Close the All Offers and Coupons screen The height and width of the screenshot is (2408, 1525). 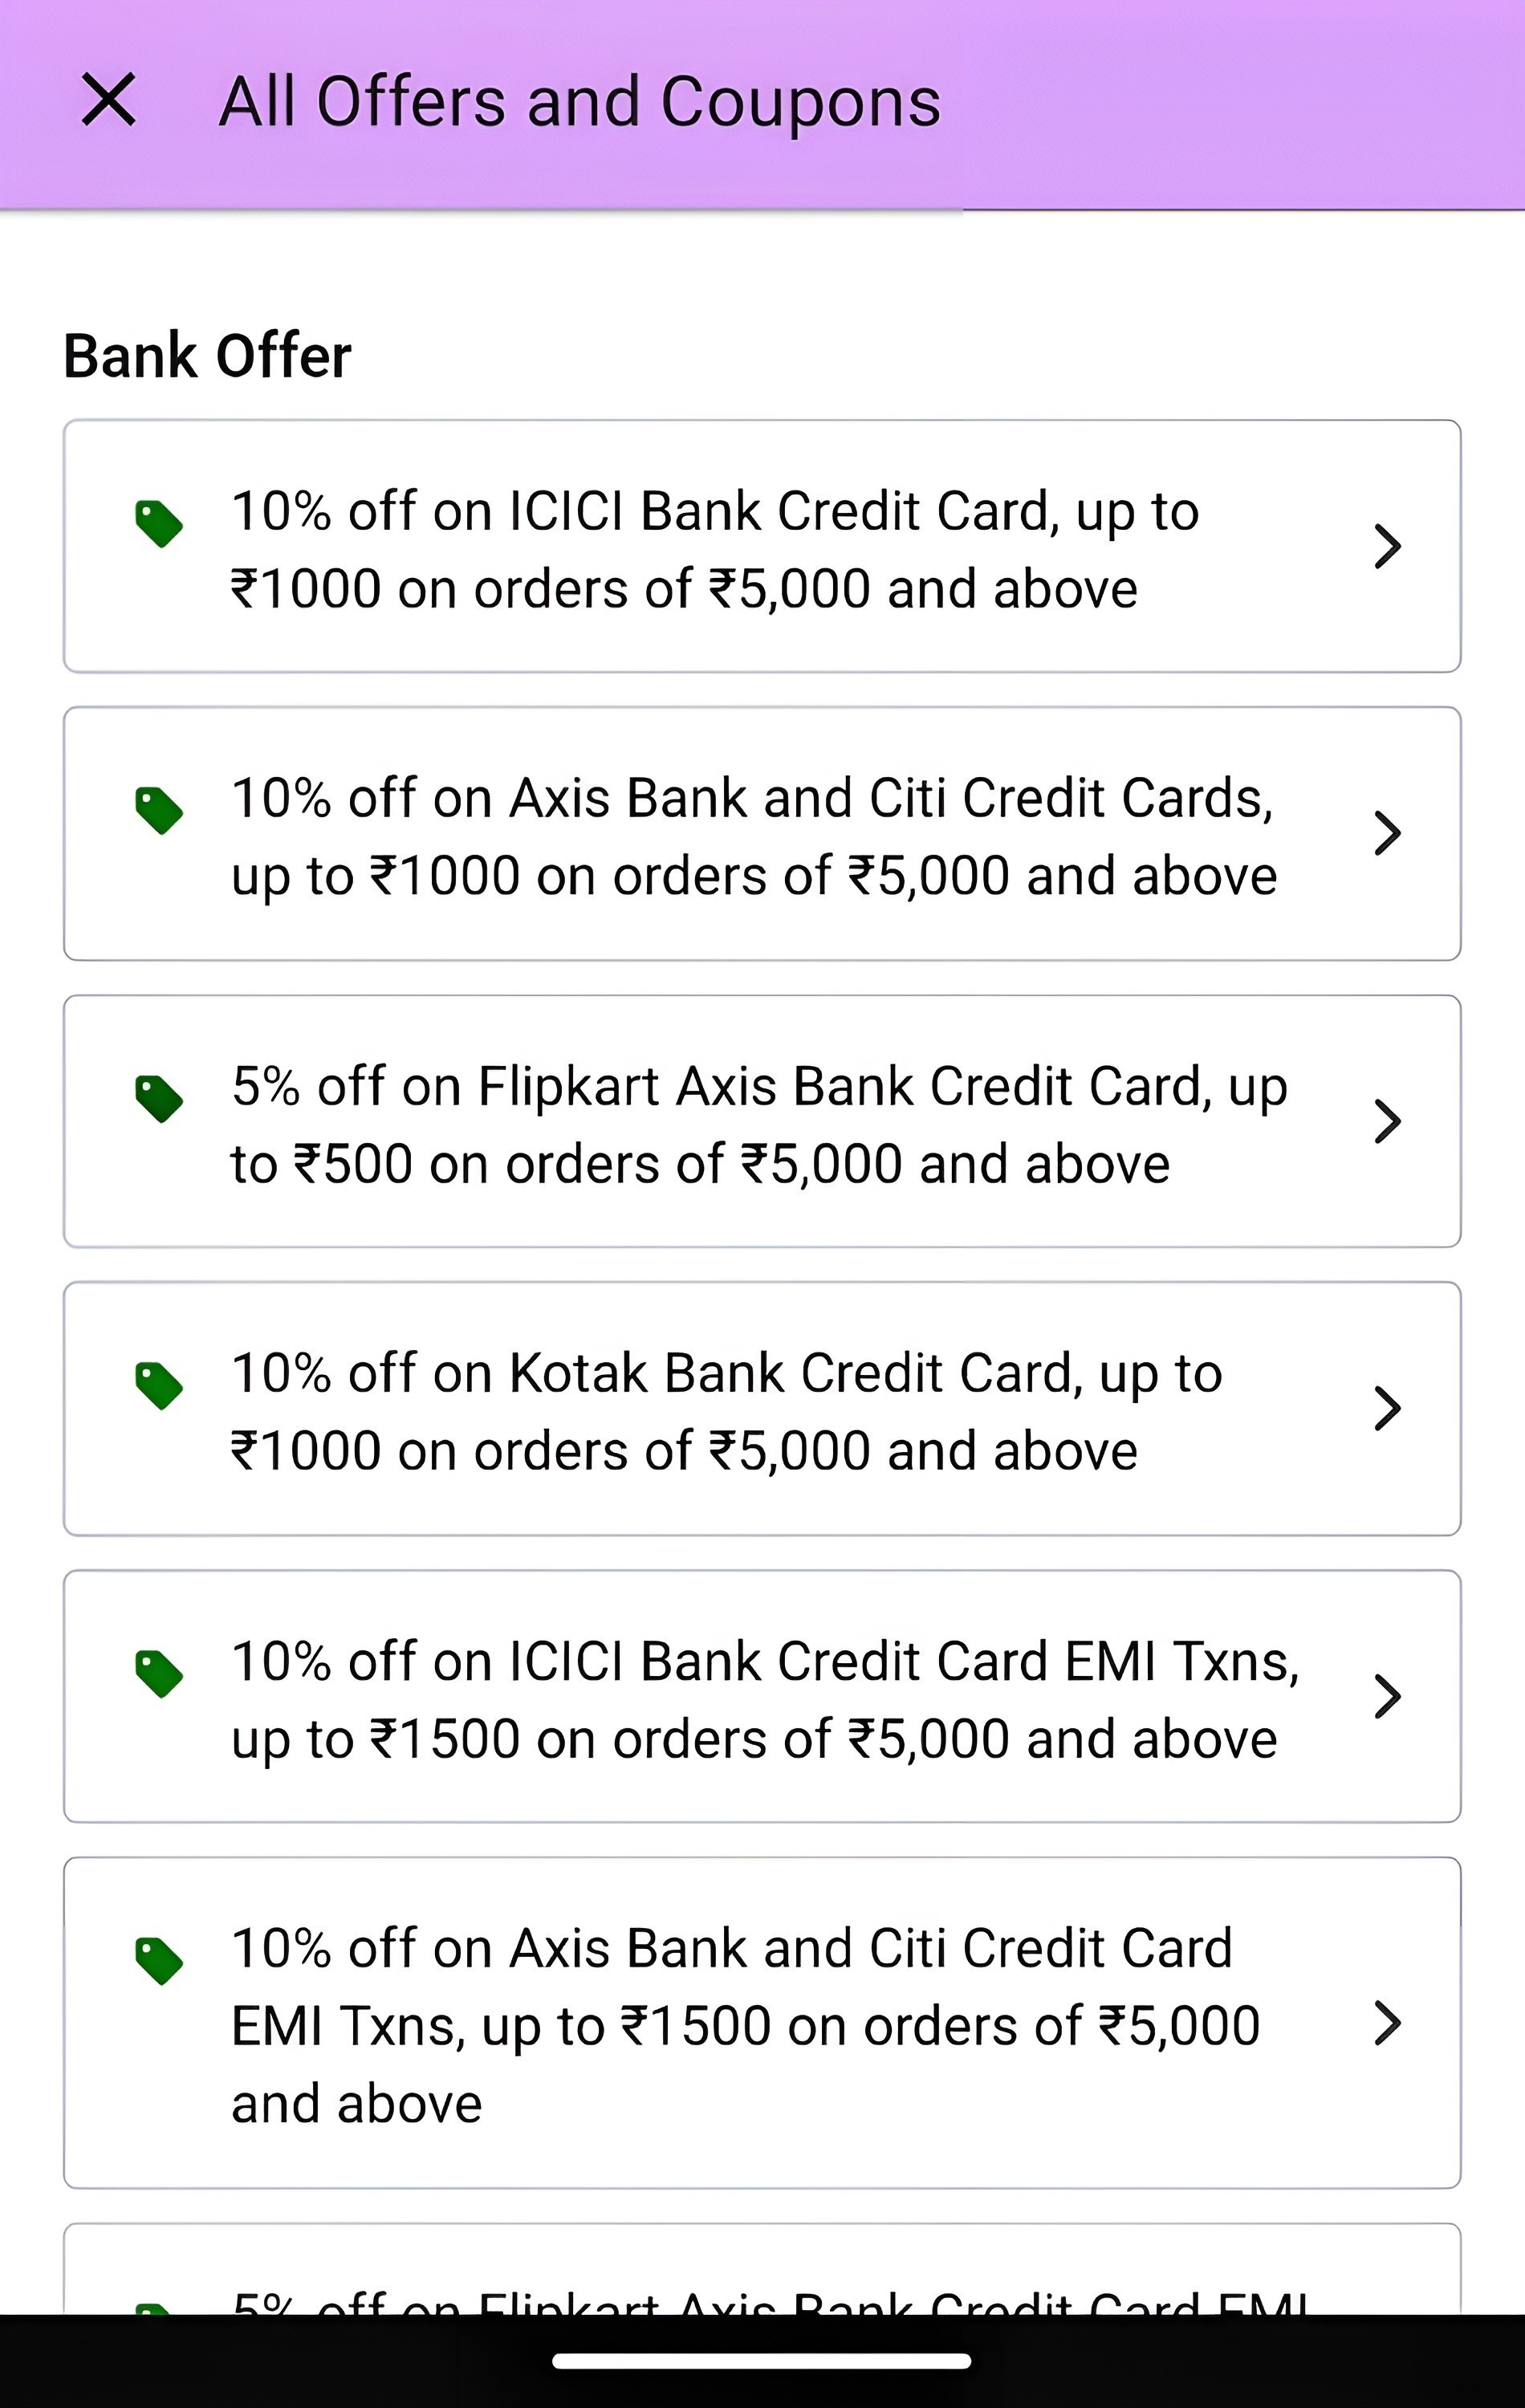pos(108,100)
